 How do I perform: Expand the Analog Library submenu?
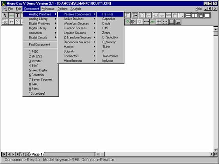[40, 19]
